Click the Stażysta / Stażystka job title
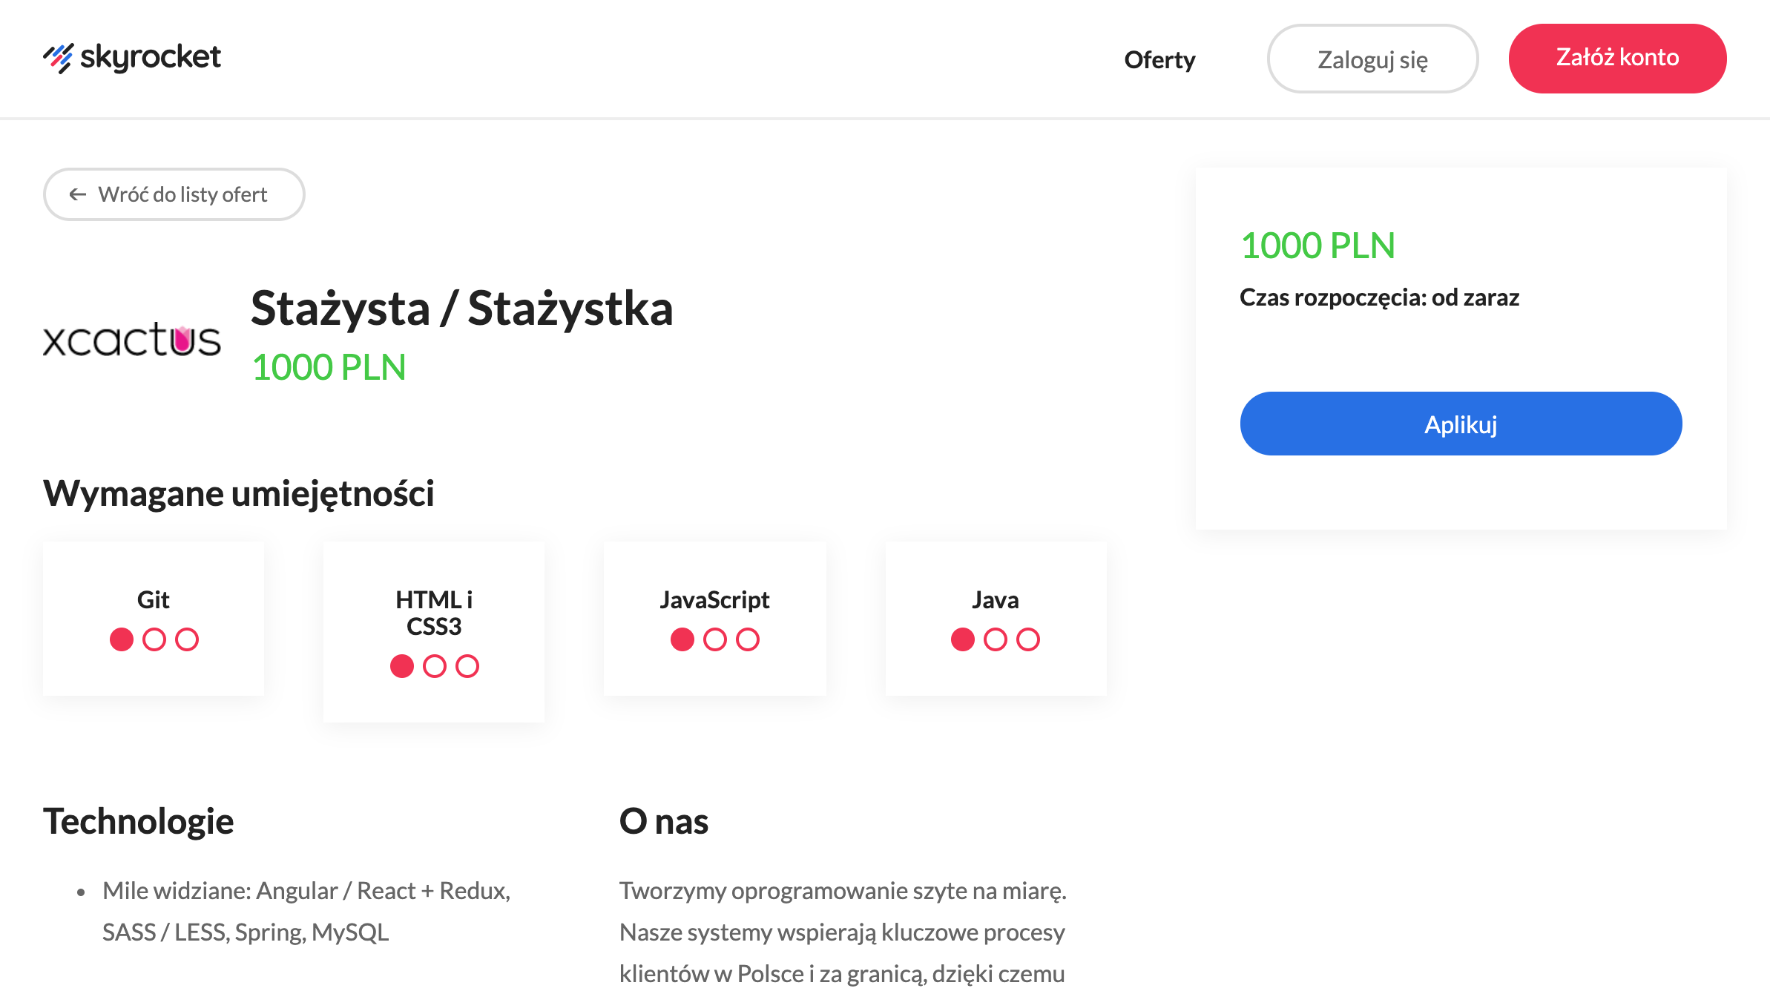 point(461,309)
